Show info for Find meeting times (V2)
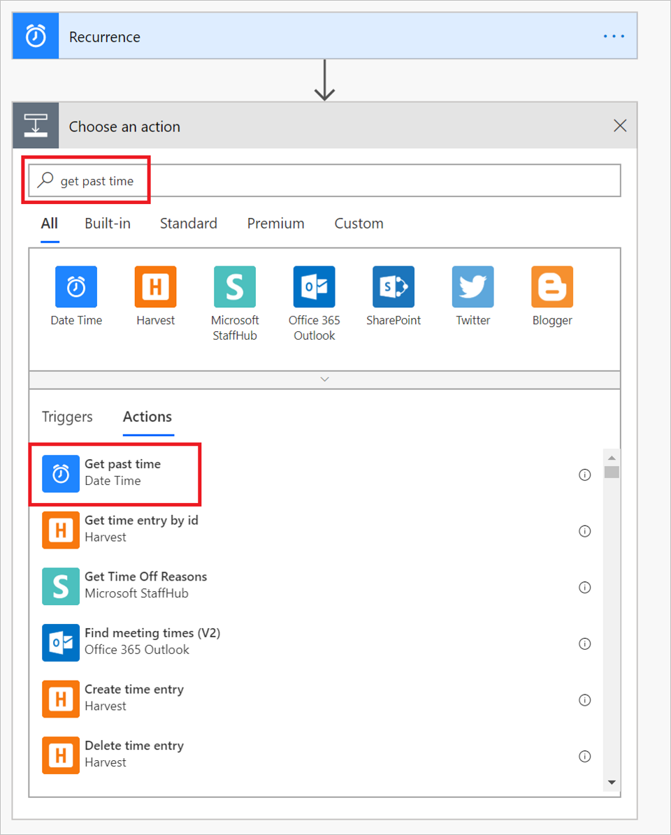 pos(585,644)
